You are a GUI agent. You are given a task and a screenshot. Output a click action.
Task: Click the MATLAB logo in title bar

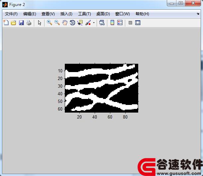click(5, 5)
